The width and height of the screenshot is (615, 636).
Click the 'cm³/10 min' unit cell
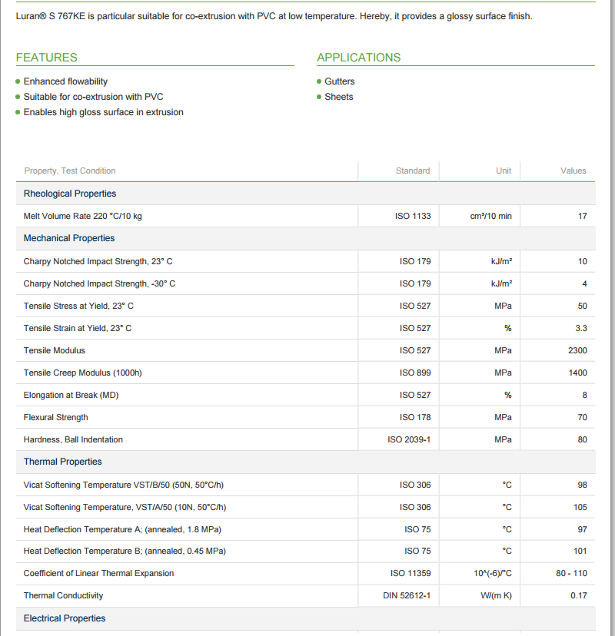490,216
